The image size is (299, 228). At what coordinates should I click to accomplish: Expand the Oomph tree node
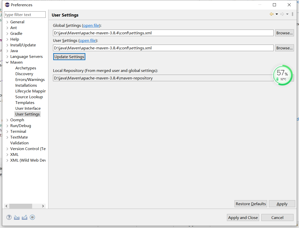pos(7,120)
